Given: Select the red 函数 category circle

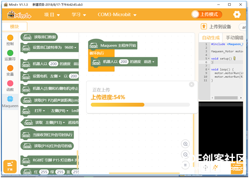Looking at the screenshot, I should click(10, 84).
